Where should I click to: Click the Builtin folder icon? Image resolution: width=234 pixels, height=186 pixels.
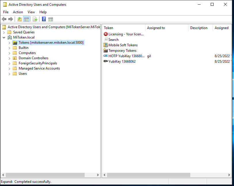(x=15, y=48)
